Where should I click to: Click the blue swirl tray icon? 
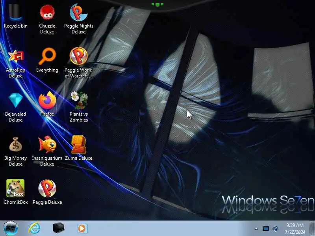pyautogui.click(x=275, y=229)
